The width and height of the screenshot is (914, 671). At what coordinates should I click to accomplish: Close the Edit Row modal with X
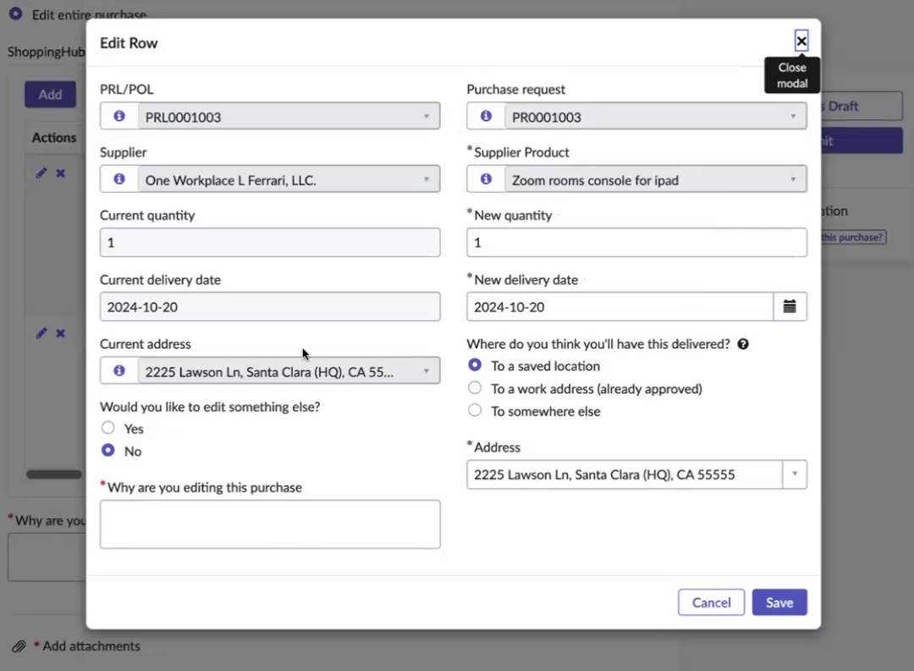tap(801, 41)
